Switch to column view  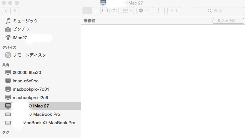pyautogui.click(x=105, y=11)
